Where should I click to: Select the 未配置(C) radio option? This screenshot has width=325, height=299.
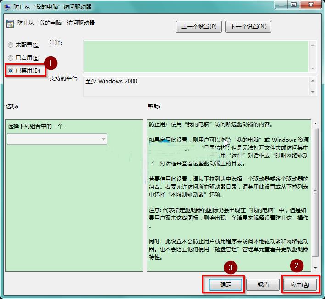(x=11, y=45)
